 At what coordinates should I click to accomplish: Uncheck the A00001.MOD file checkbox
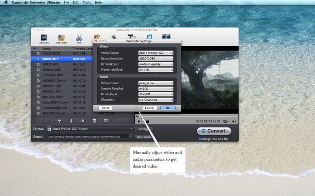pos(38,70)
